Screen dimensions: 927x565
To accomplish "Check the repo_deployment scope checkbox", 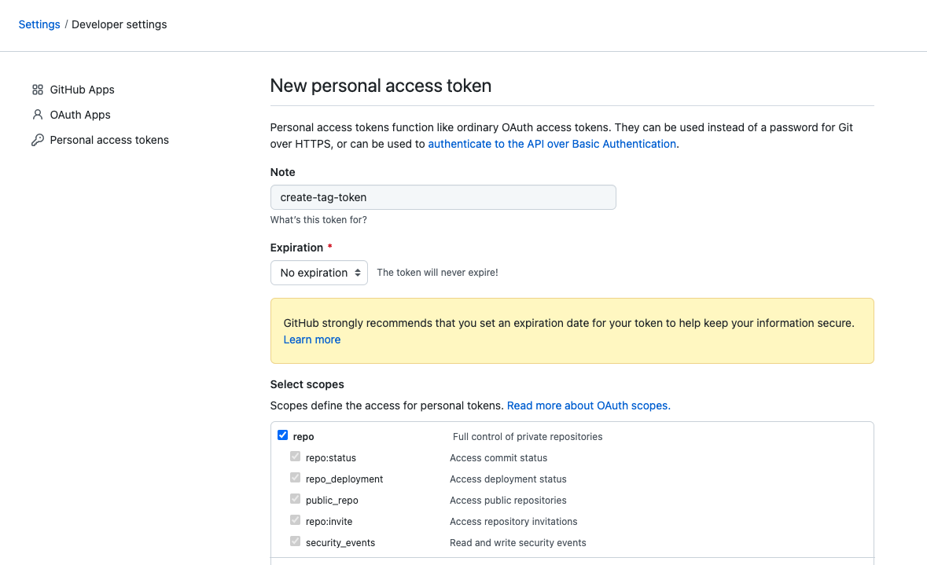I will click(295, 477).
